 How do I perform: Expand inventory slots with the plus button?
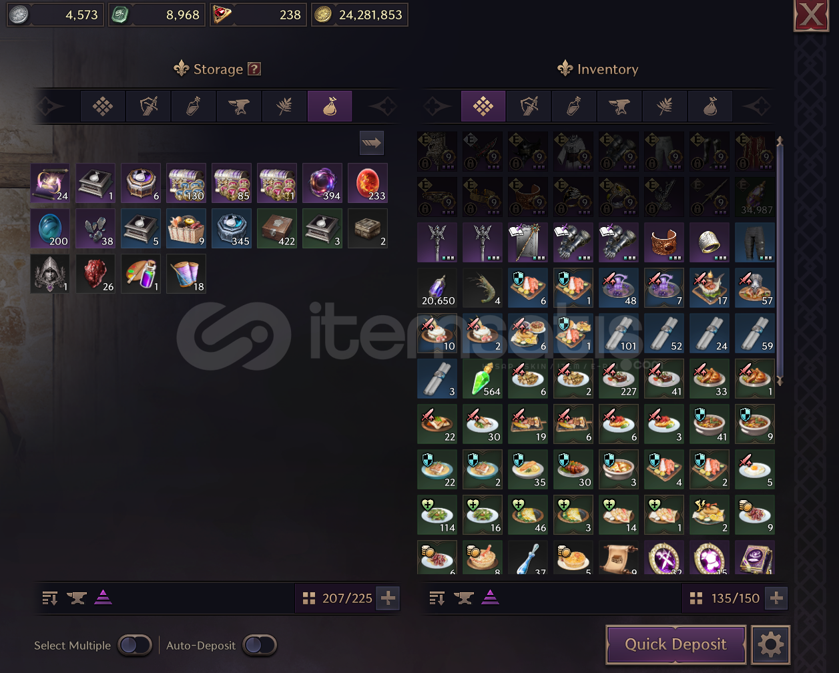point(776,598)
